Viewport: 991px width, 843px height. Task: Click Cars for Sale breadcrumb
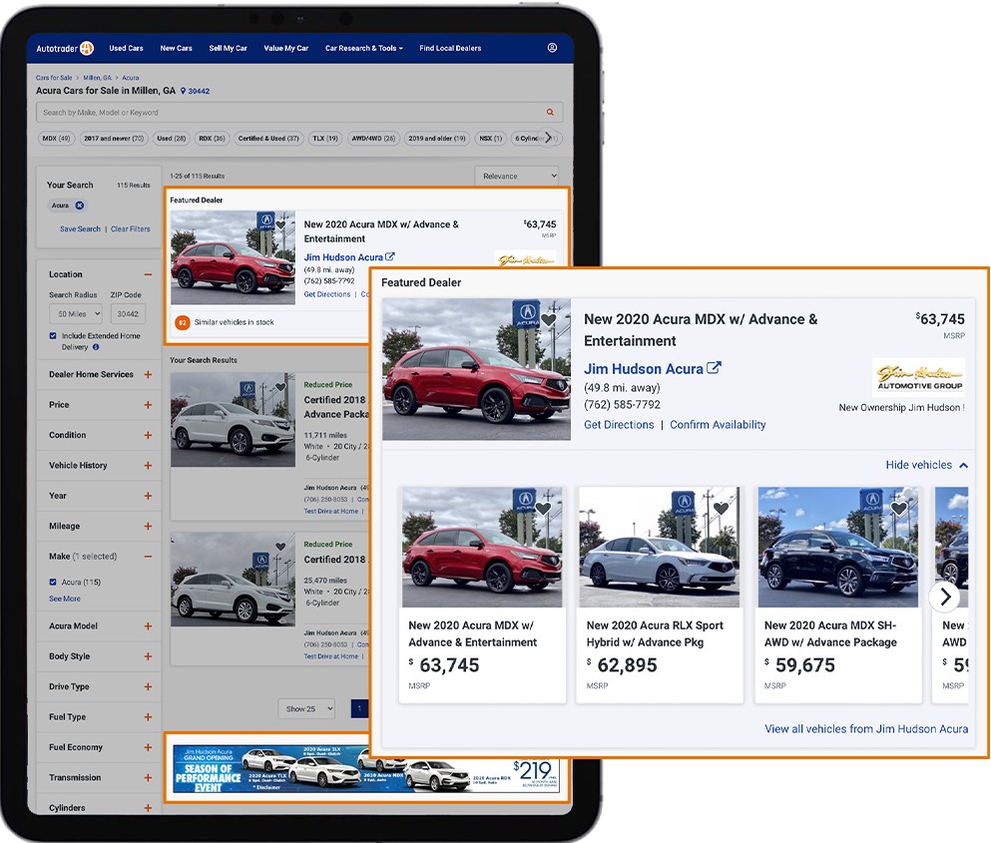(x=54, y=78)
